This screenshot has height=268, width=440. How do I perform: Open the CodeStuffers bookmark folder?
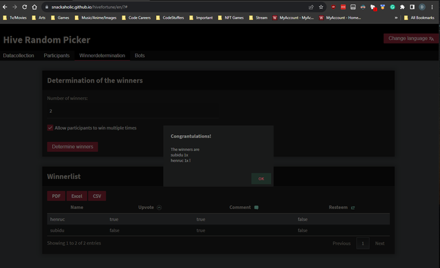pos(170,18)
